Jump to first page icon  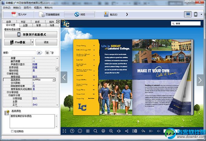pos(151,131)
